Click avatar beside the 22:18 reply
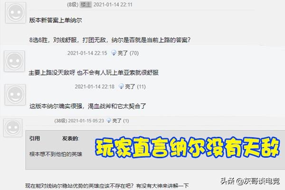The image size is (285, 190). pos(15,95)
